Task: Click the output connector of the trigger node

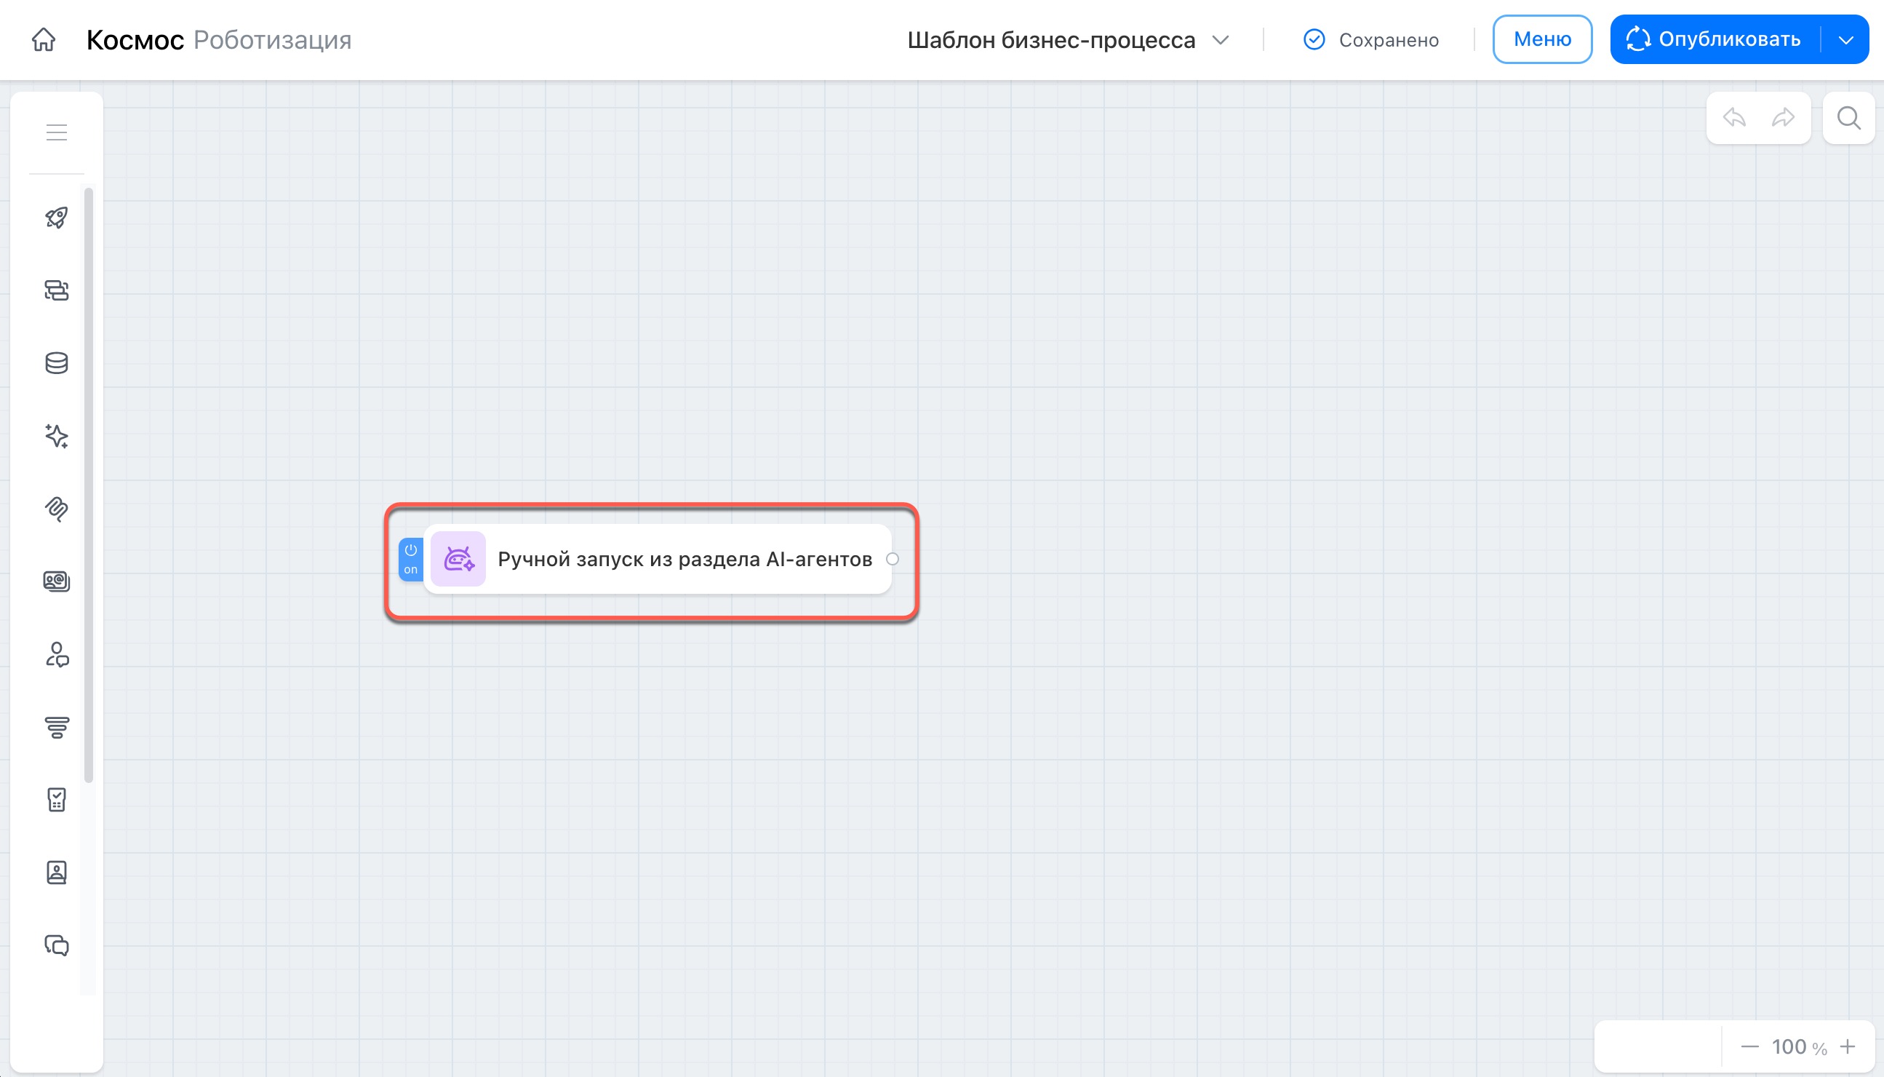Action: [893, 559]
